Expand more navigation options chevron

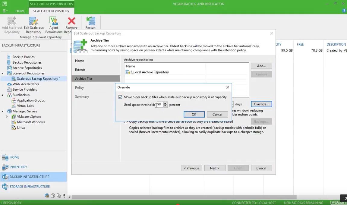(65, 196)
